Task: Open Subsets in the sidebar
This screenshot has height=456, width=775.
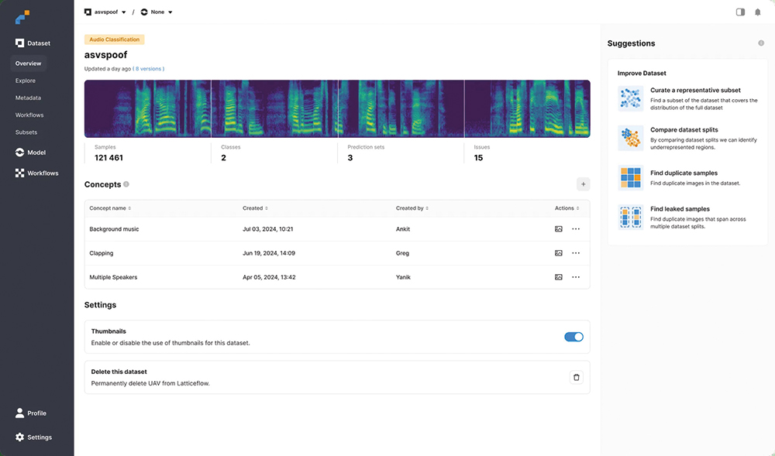Action: point(26,132)
